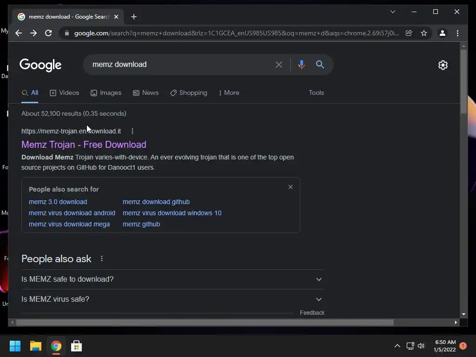Screen dimensions: 476x357
Task: Open the People also ask options menu
Action: coord(102,258)
